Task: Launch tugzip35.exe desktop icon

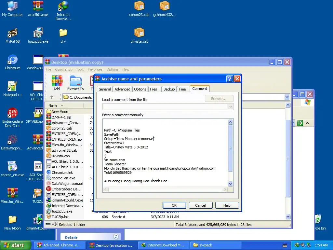Action: click(38, 35)
